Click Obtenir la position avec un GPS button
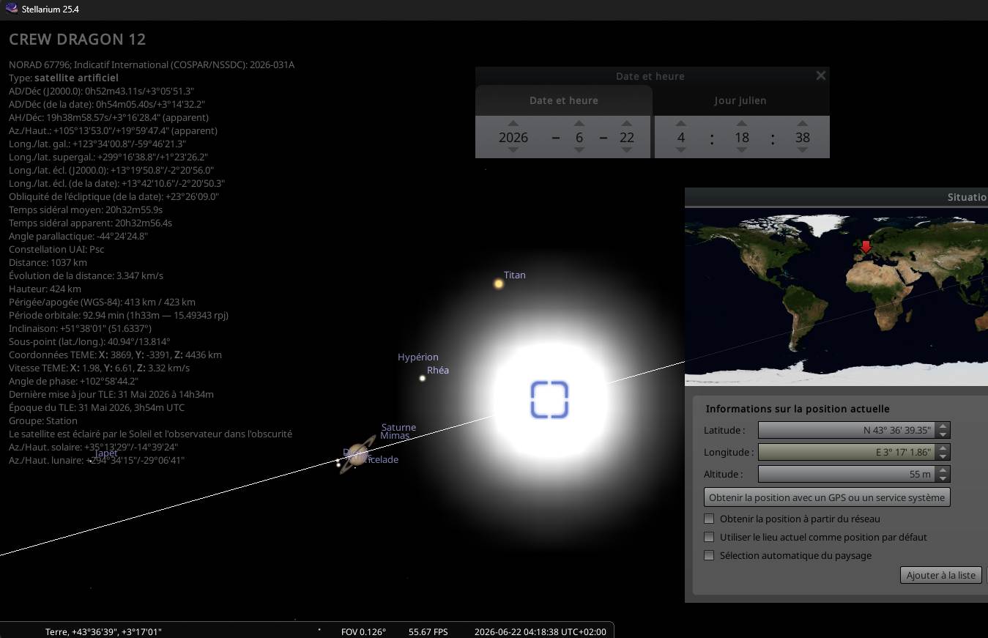This screenshot has width=988, height=638. click(827, 497)
